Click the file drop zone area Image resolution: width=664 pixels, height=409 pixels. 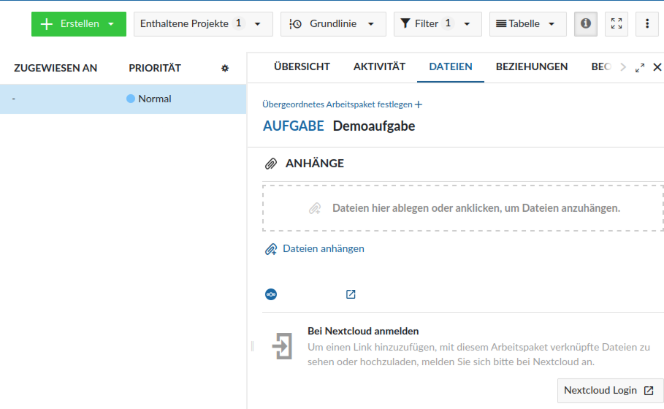[463, 208]
